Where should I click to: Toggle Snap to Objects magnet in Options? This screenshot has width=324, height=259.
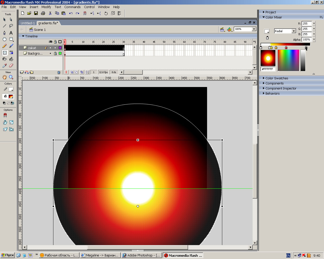point(5,115)
